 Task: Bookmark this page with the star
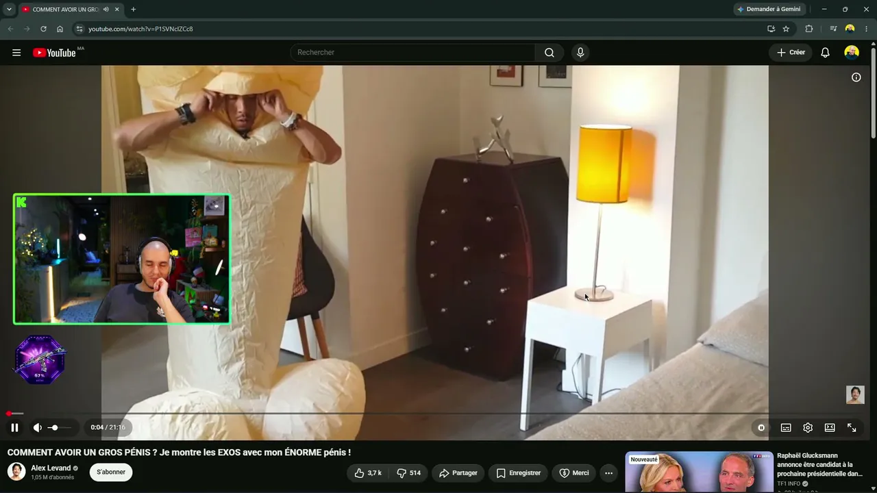tap(786, 29)
